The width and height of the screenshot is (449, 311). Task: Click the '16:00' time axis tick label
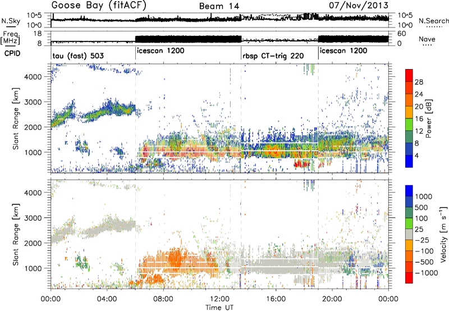[x=276, y=299]
